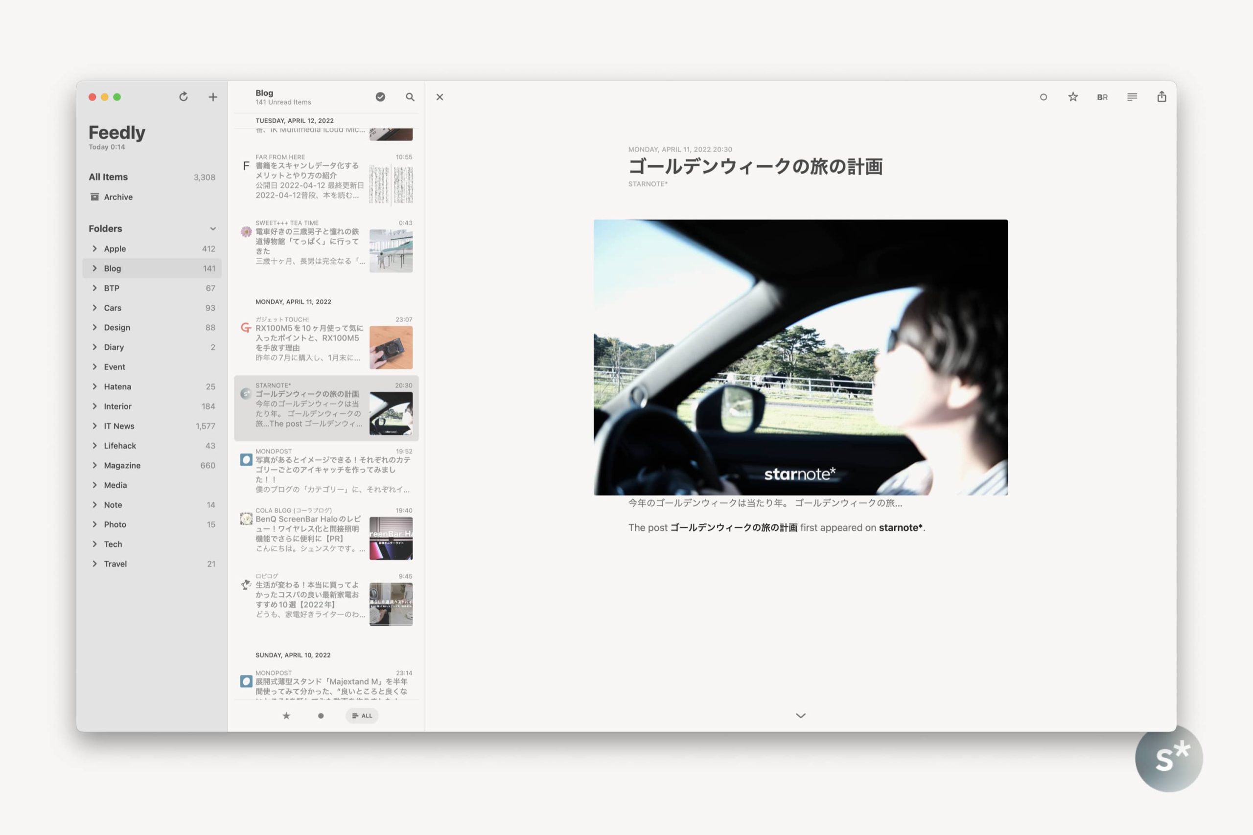The height and width of the screenshot is (835, 1253).
Task: Mark all Blog items as read
Action: (380, 97)
